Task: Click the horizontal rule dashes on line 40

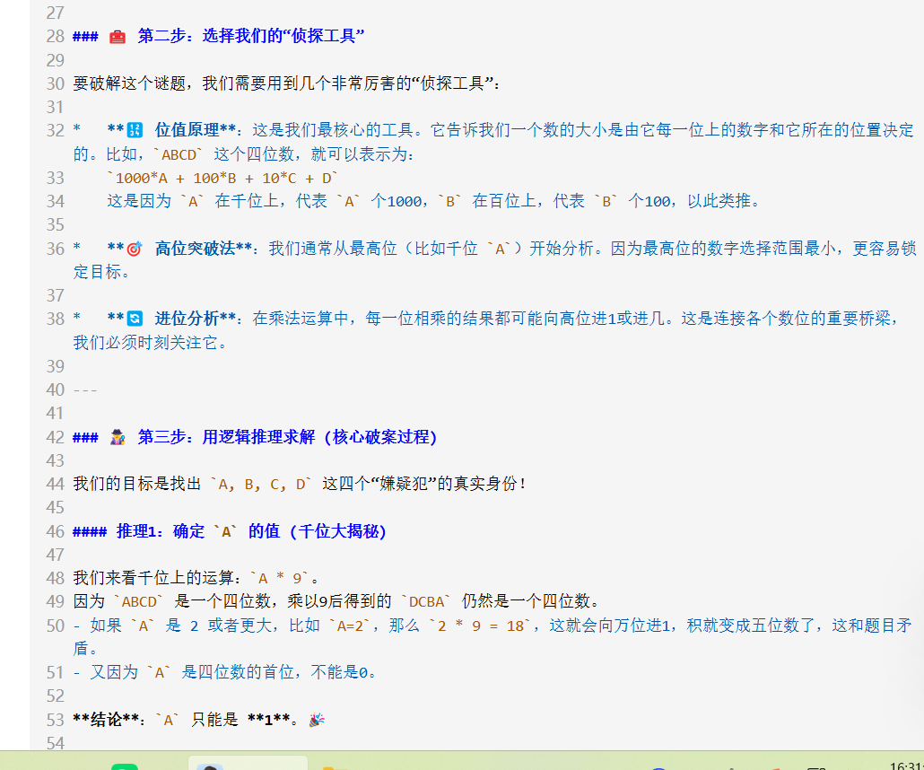Action: coord(84,389)
